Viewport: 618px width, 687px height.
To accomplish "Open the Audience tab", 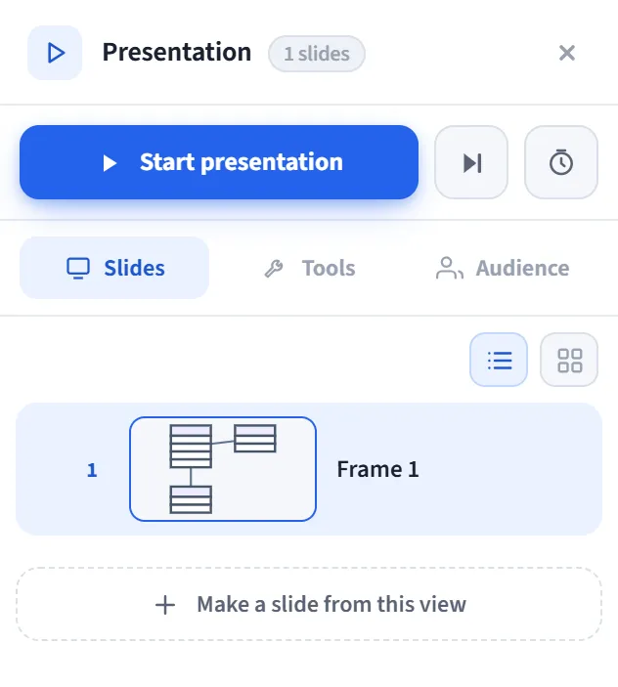I will coord(503,268).
